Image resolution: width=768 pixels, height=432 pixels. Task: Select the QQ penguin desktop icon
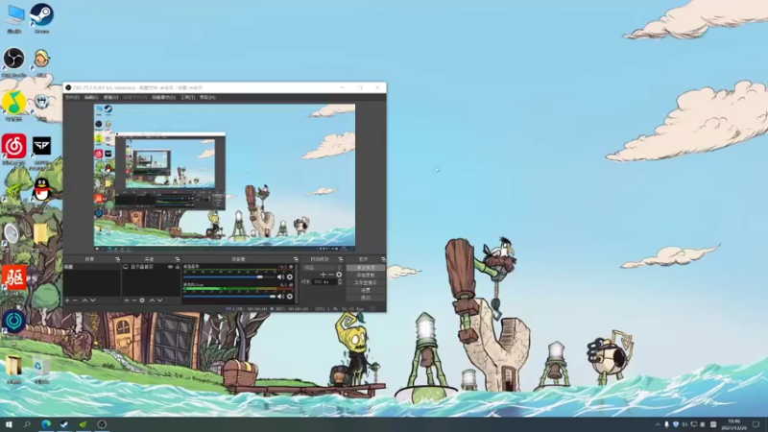(41, 191)
